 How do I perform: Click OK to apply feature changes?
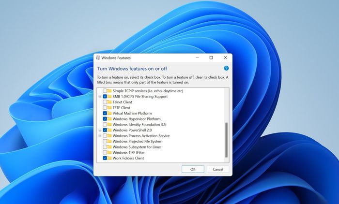click(193, 169)
